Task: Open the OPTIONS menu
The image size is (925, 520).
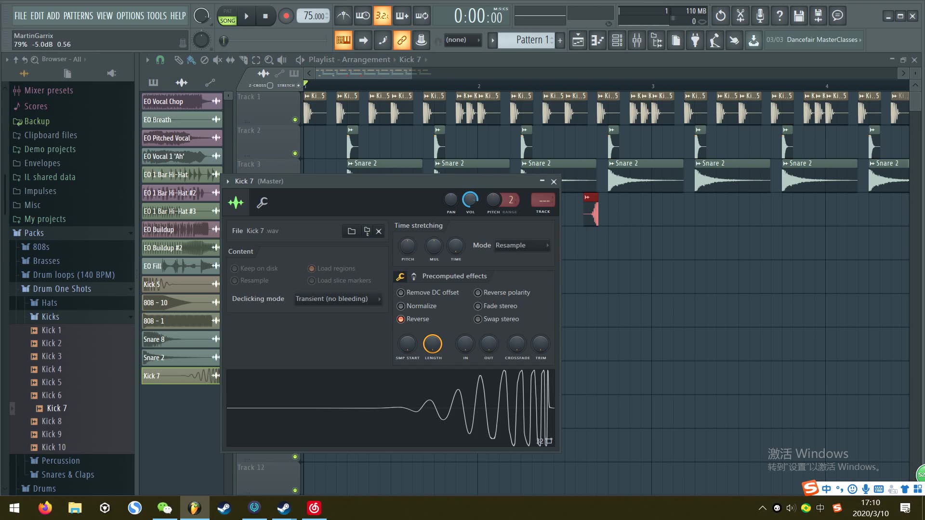Action: coord(130,16)
